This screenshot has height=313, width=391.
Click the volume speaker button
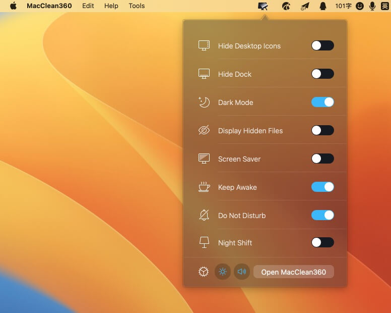(242, 272)
